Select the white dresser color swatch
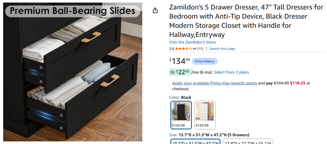Viewport: 327px width, 144px height. 205,115
